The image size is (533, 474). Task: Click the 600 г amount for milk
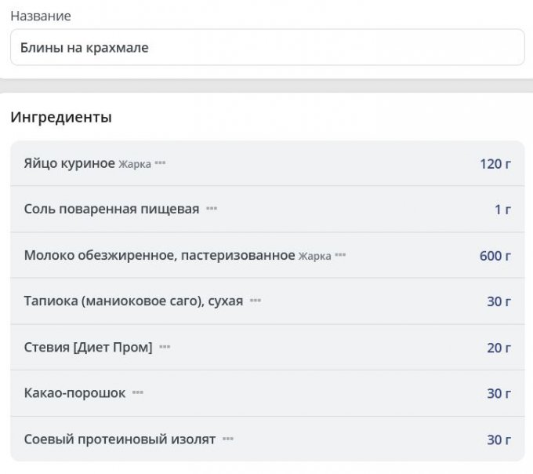pos(495,256)
